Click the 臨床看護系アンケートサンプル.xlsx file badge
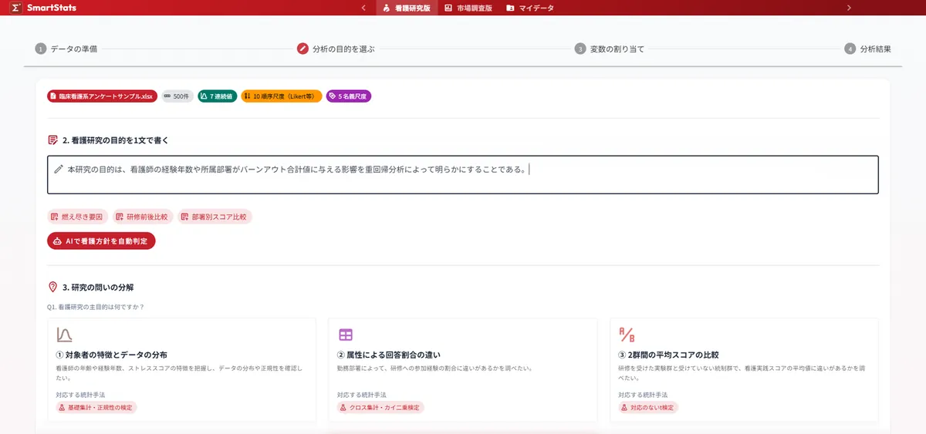This screenshot has height=434, width=926. [x=102, y=96]
